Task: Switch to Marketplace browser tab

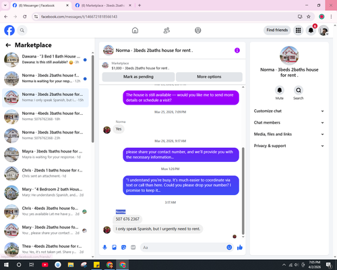Action: [x=102, y=5]
